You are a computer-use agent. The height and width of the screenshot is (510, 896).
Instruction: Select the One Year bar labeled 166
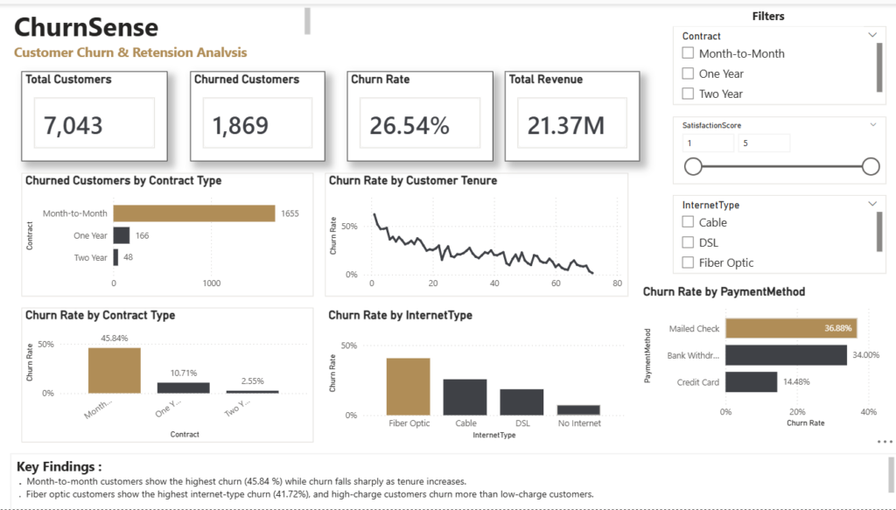(121, 235)
